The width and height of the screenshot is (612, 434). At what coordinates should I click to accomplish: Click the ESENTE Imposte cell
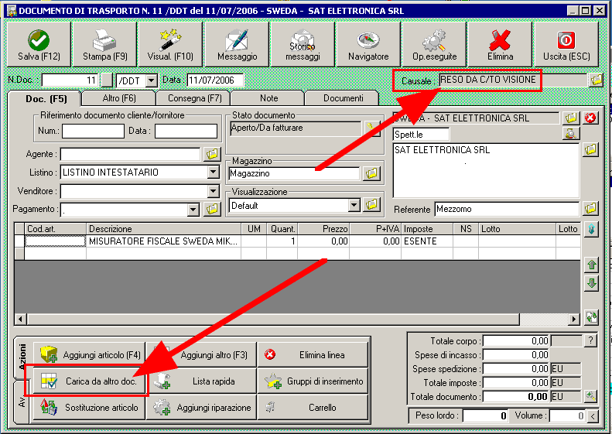(x=427, y=241)
